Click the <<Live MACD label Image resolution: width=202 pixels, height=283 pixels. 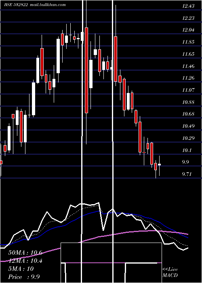coord(170,272)
